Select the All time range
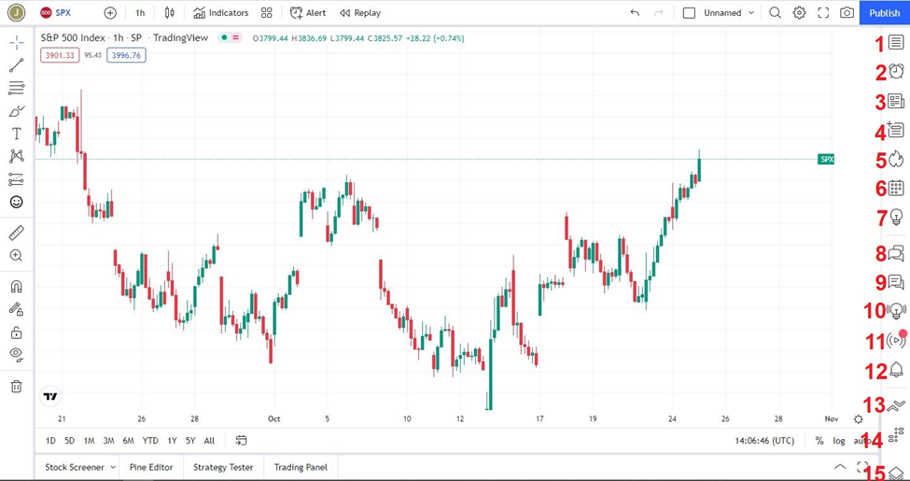 click(209, 441)
